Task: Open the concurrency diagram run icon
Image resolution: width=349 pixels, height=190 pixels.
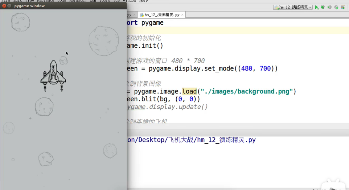Action: [x=343, y=7]
